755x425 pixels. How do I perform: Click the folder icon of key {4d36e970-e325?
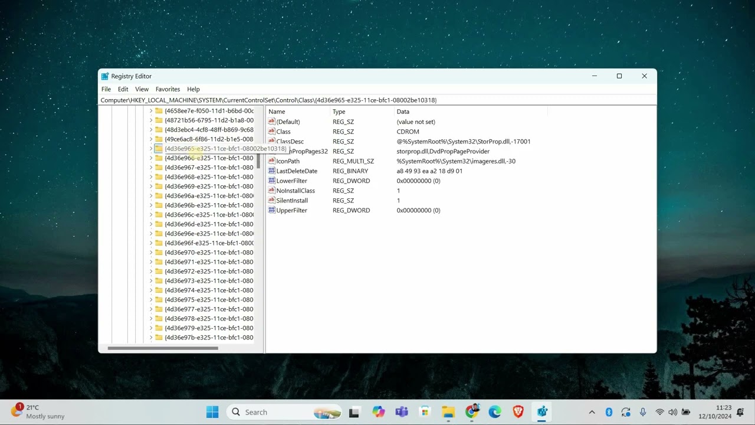click(159, 253)
